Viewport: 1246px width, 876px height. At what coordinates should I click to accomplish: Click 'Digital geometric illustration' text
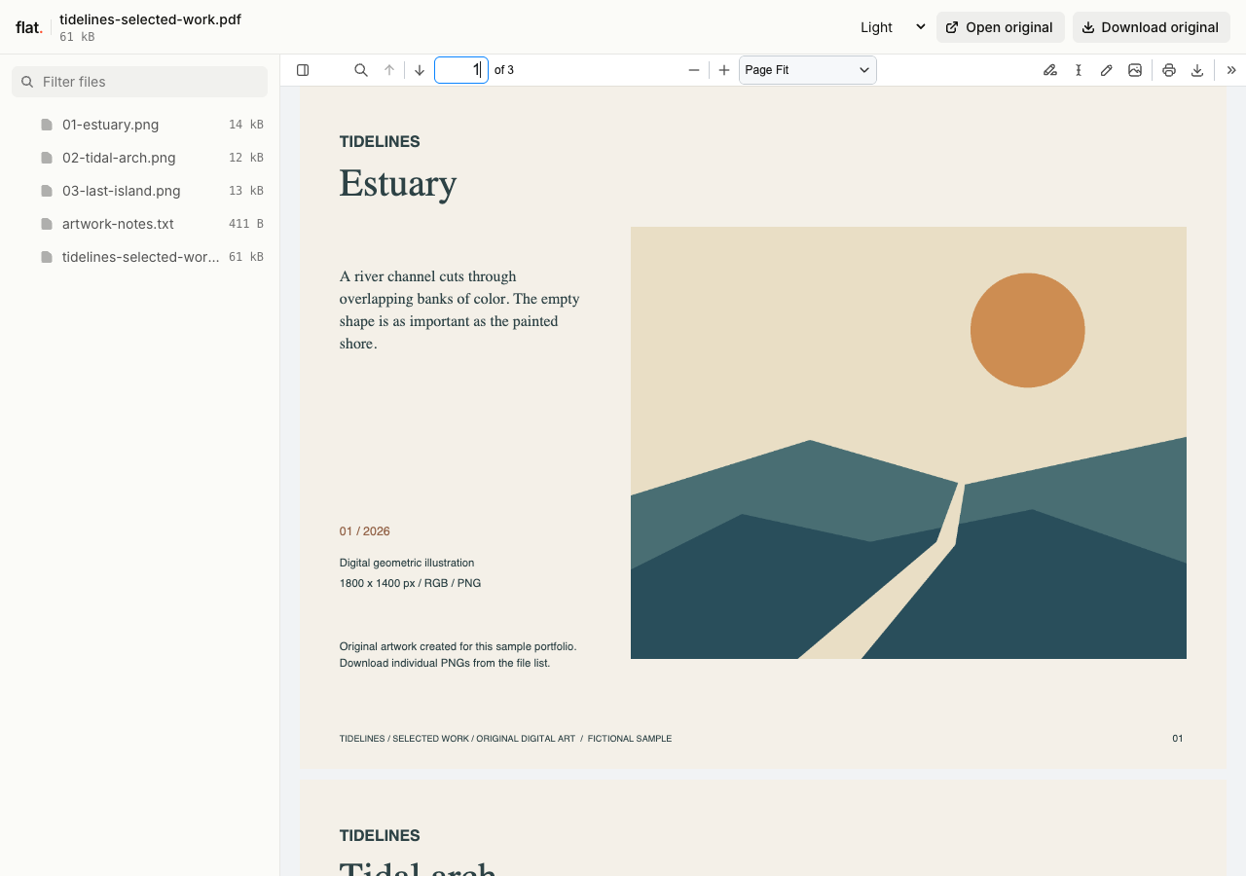[x=407, y=563]
